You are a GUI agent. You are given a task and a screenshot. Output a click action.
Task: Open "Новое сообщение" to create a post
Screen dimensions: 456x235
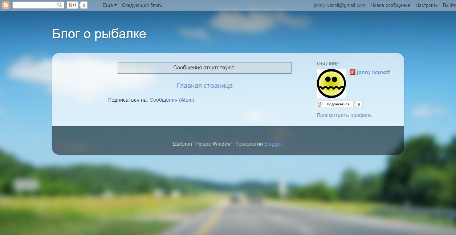pos(390,5)
